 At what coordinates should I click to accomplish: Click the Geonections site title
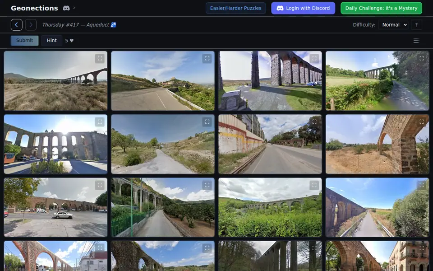click(34, 8)
